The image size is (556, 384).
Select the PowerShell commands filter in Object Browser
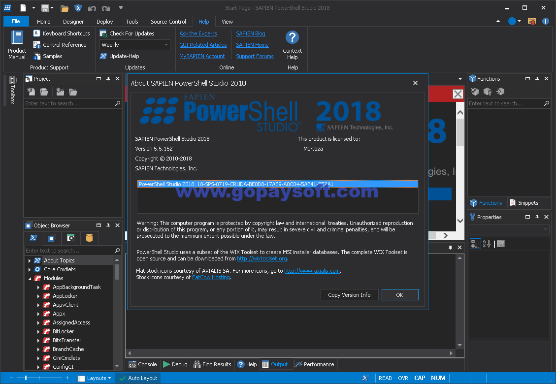(33, 238)
